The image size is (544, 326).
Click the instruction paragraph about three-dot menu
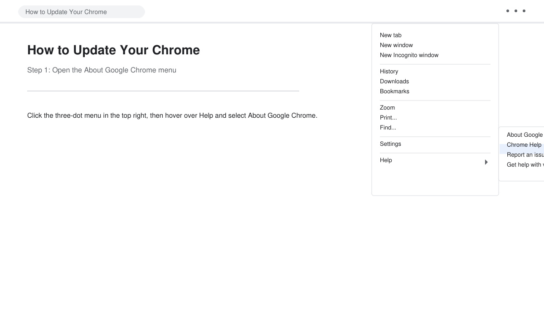pos(172,115)
